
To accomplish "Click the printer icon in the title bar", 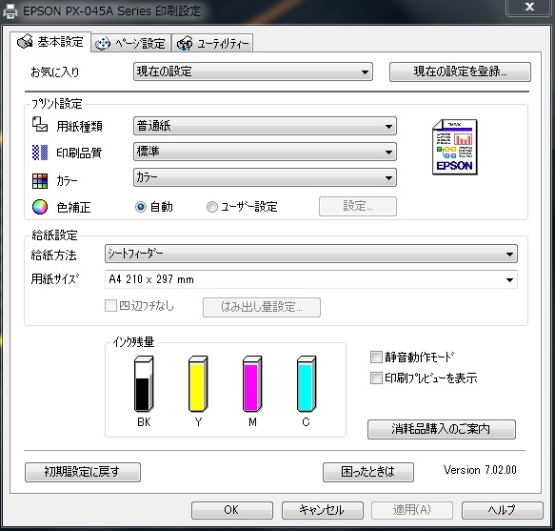I will (x=10, y=11).
